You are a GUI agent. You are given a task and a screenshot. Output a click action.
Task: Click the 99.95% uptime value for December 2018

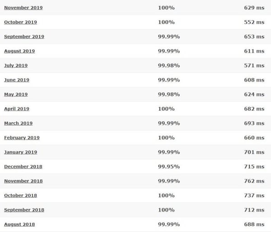pos(169,167)
